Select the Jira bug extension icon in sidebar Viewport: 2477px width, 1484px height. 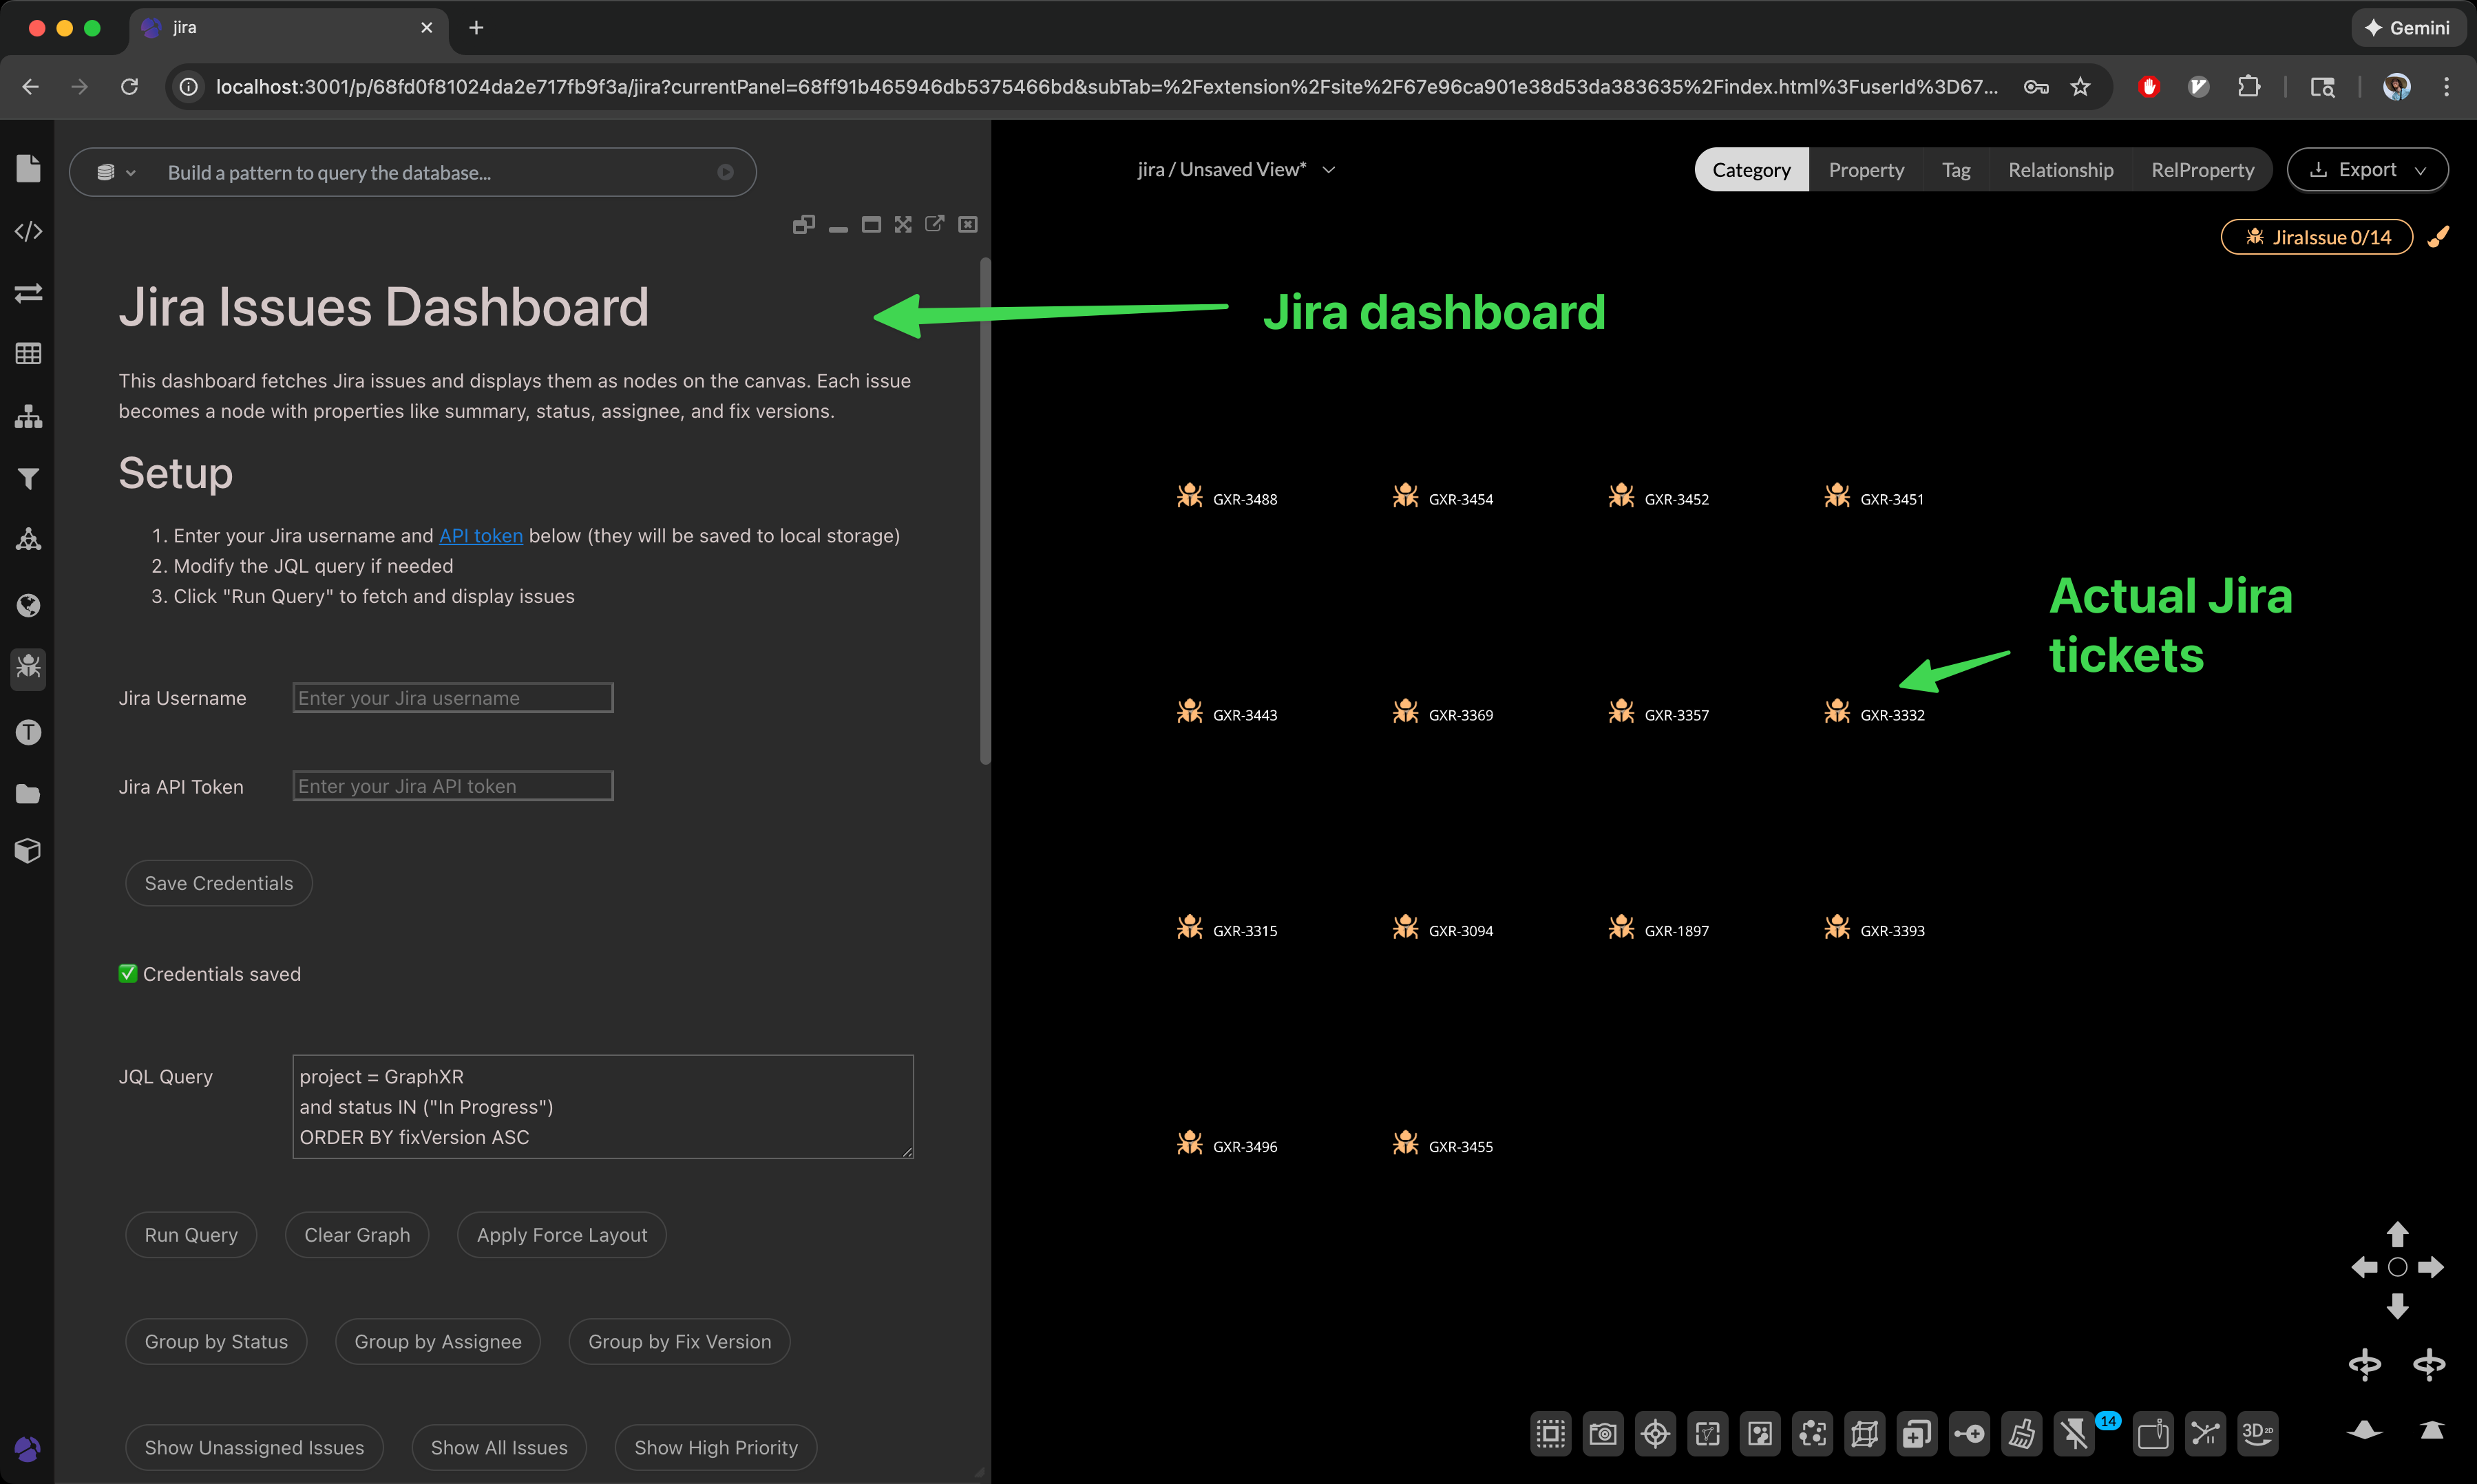28,667
